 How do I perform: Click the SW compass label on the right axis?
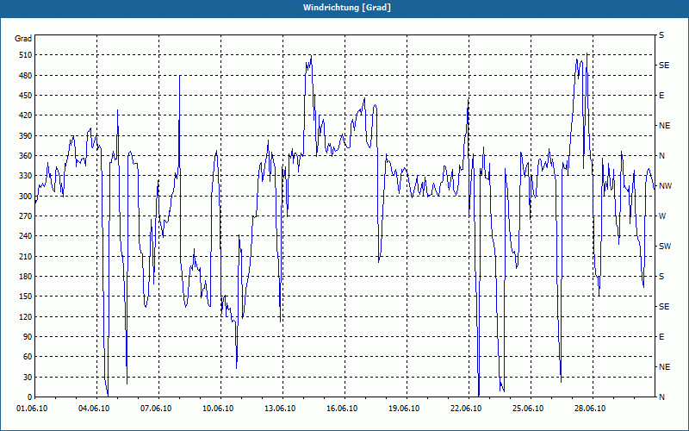(665, 247)
